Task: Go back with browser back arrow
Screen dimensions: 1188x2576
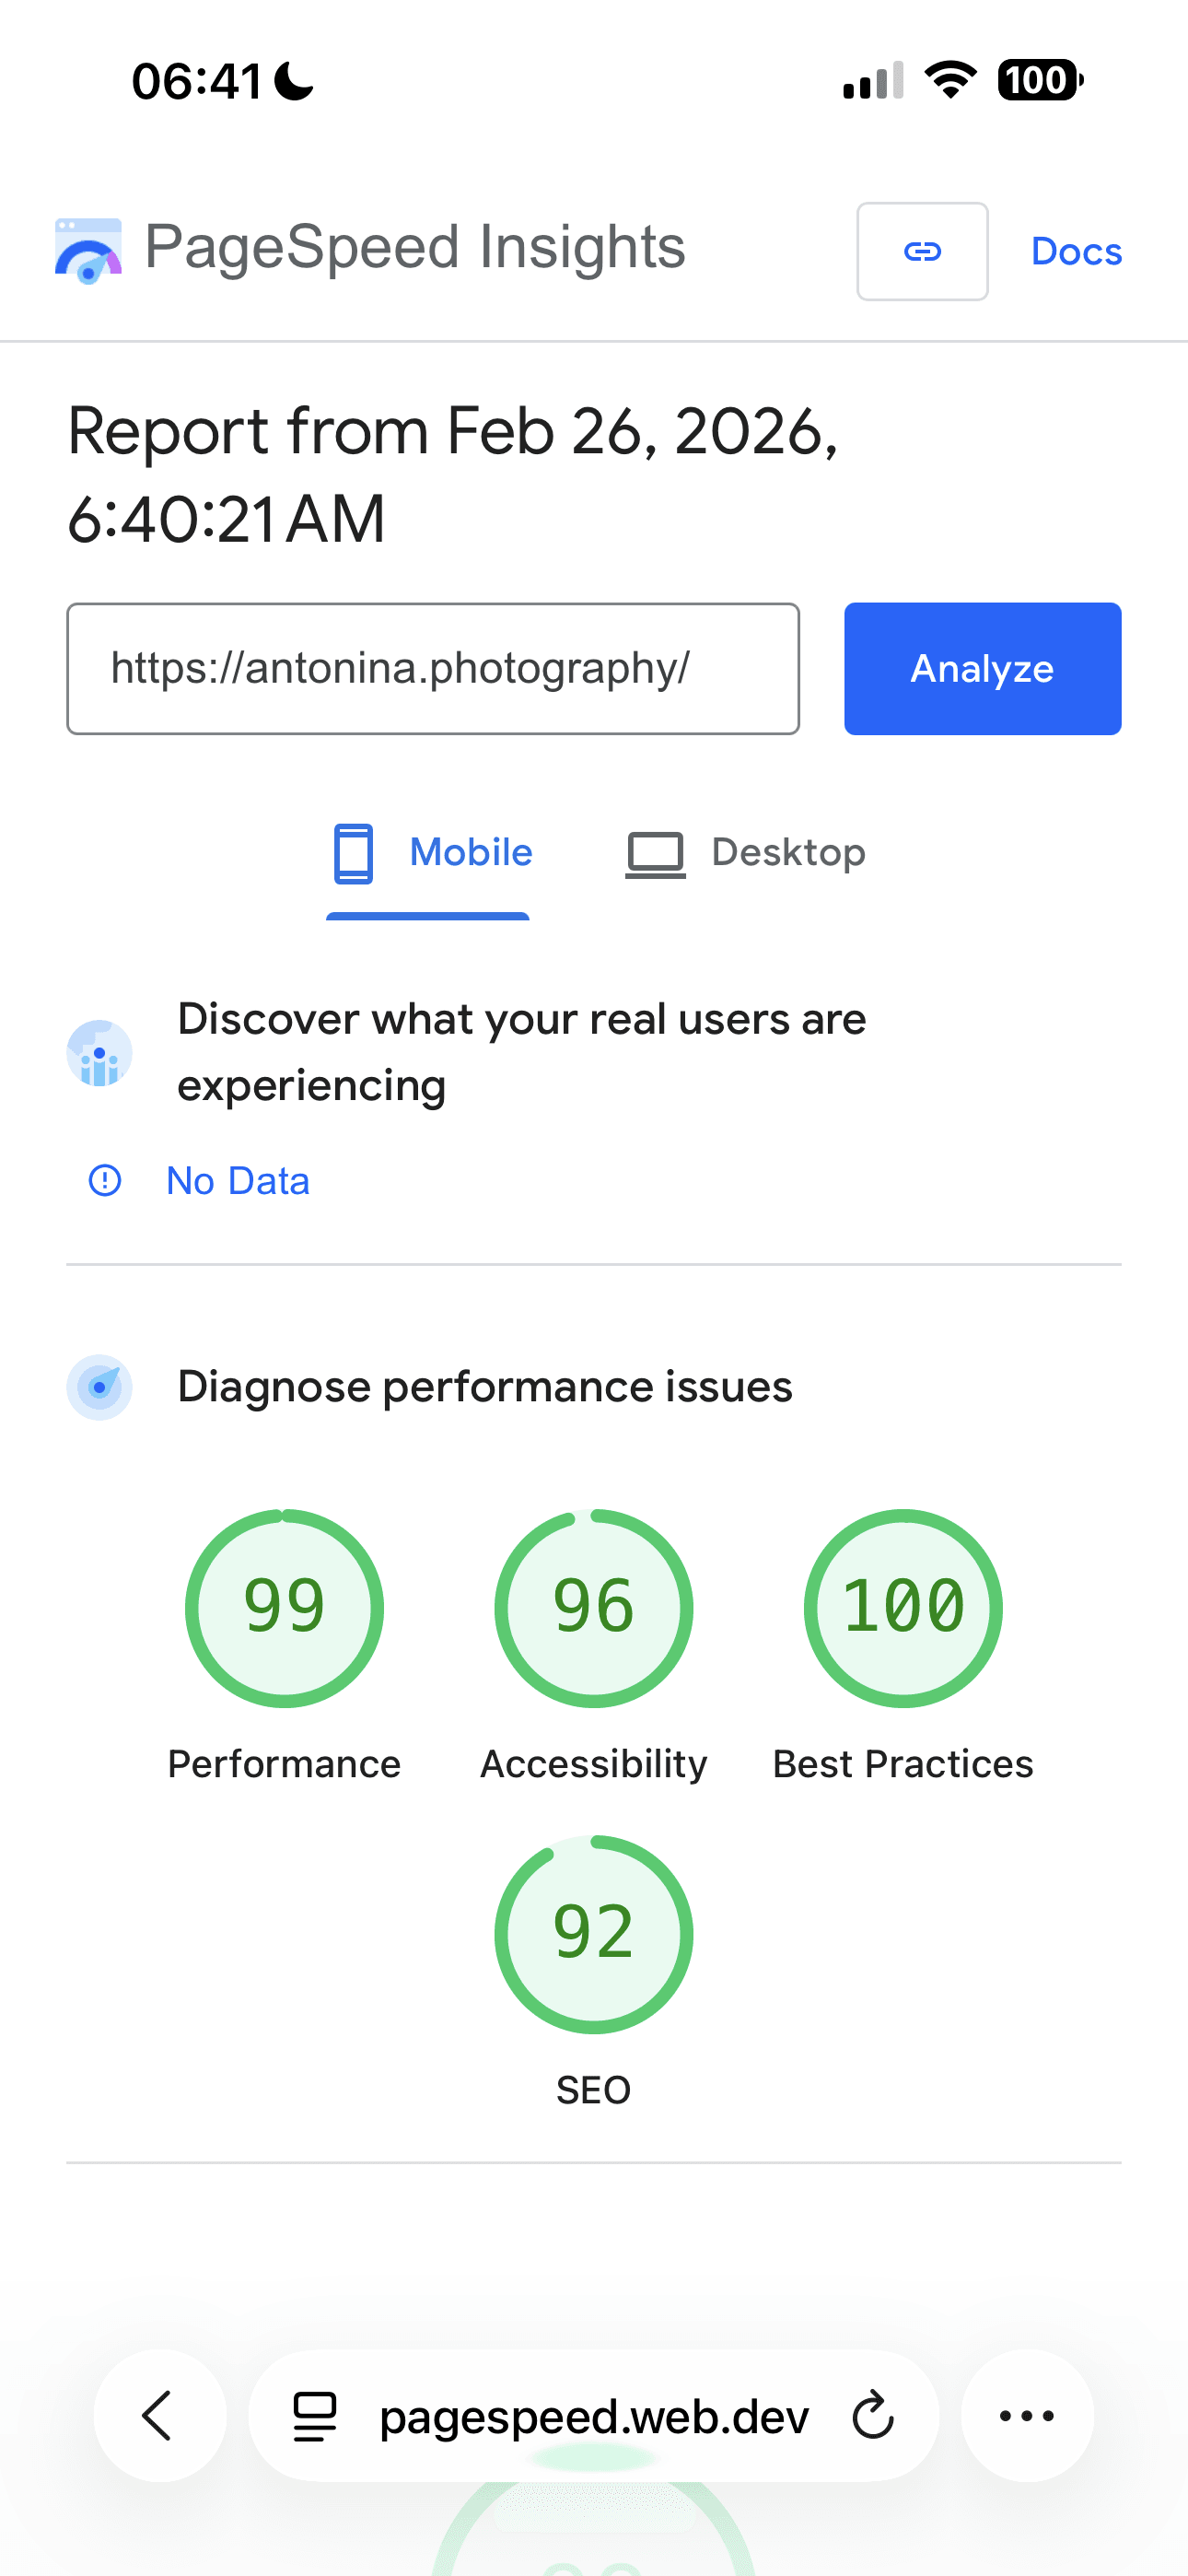Action: tap(159, 2416)
